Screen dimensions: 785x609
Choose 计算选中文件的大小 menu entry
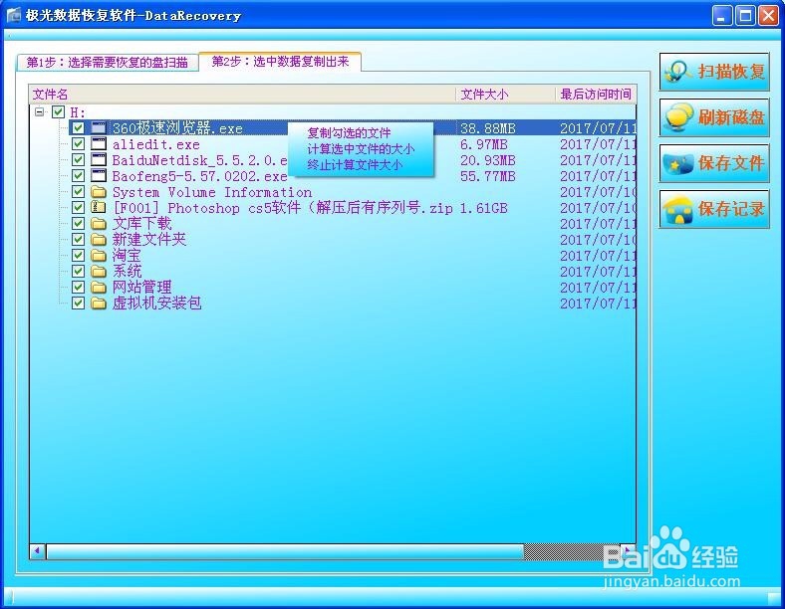(x=361, y=149)
